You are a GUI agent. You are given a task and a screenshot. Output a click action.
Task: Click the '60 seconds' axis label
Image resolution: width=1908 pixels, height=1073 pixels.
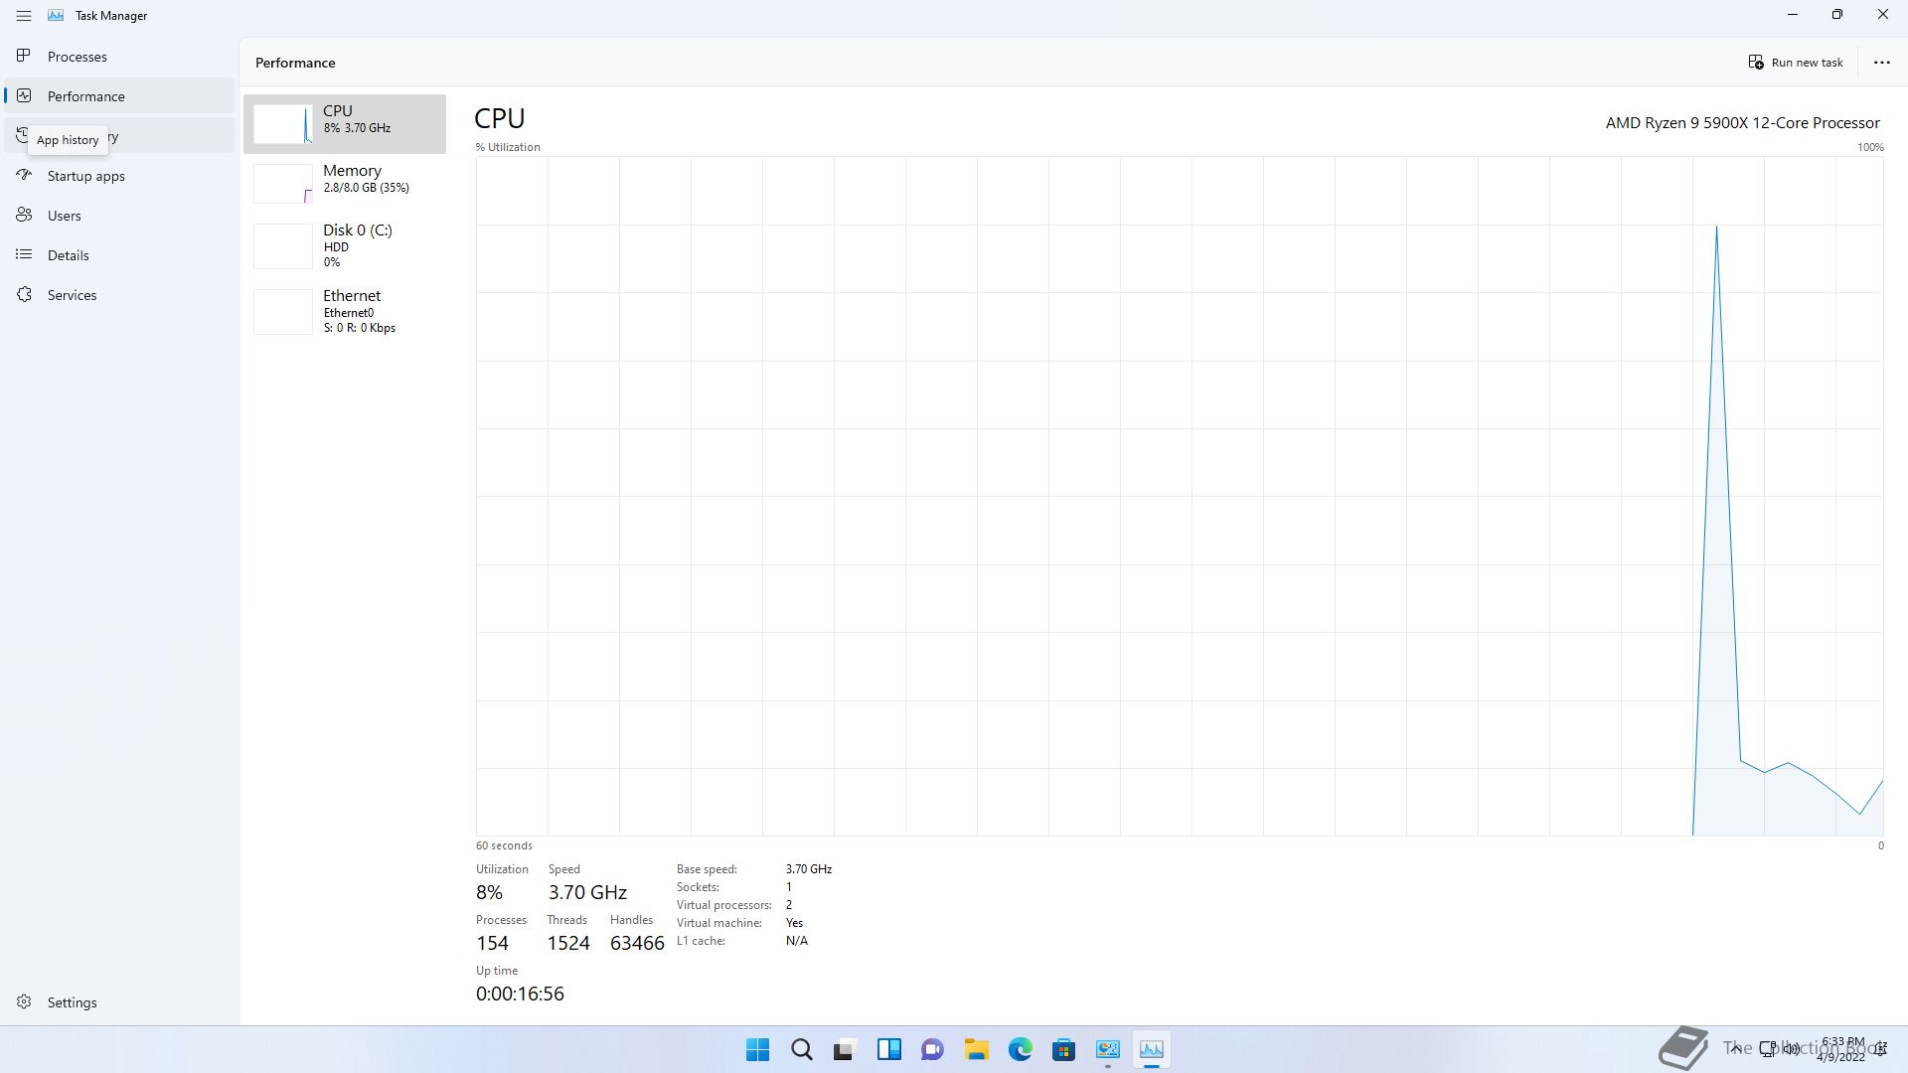pos(504,845)
